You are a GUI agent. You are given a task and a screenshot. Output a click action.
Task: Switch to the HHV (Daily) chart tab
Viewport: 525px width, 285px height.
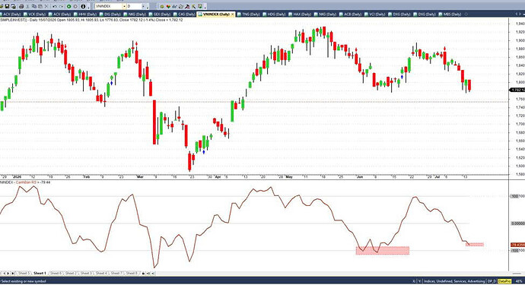85,14
